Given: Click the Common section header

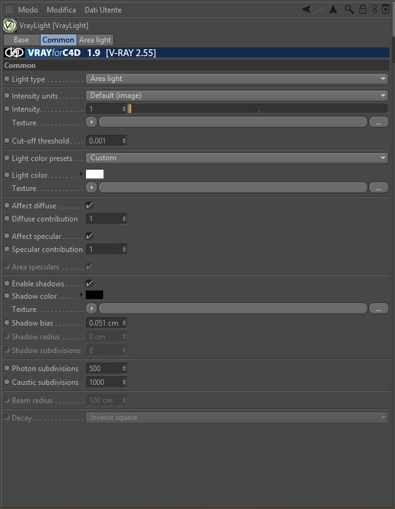Looking at the screenshot, I should click(196, 65).
